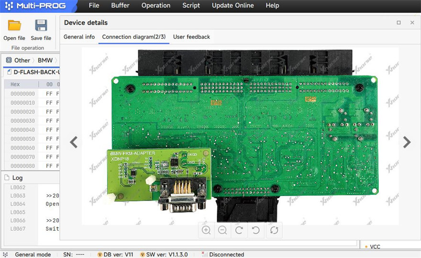Click the VCC legend entry
The height and width of the screenshot is (258, 421).
[373, 247]
